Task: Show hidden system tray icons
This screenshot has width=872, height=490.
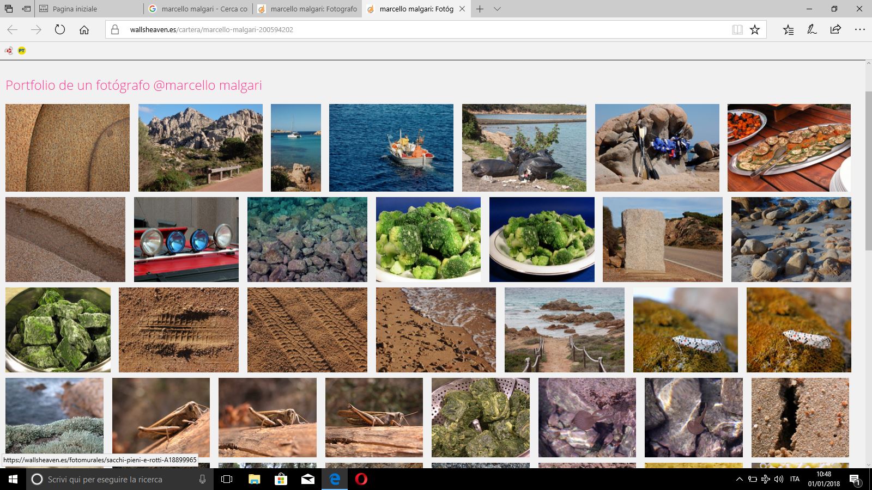Action: coord(739,479)
